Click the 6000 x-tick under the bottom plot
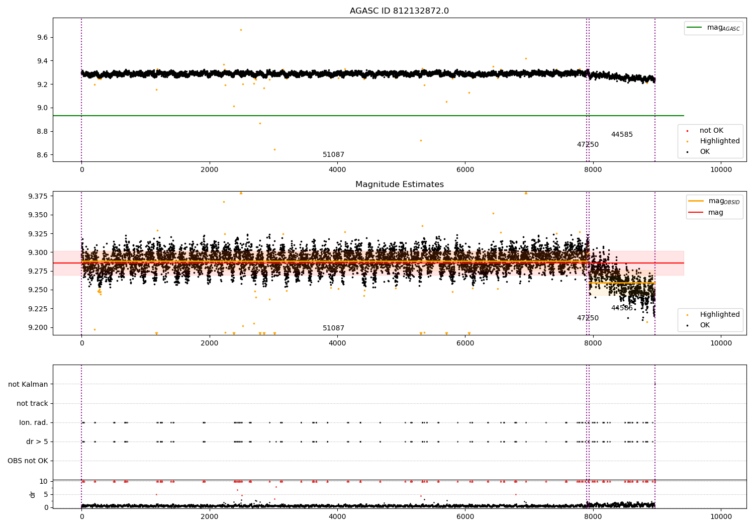 click(465, 517)
